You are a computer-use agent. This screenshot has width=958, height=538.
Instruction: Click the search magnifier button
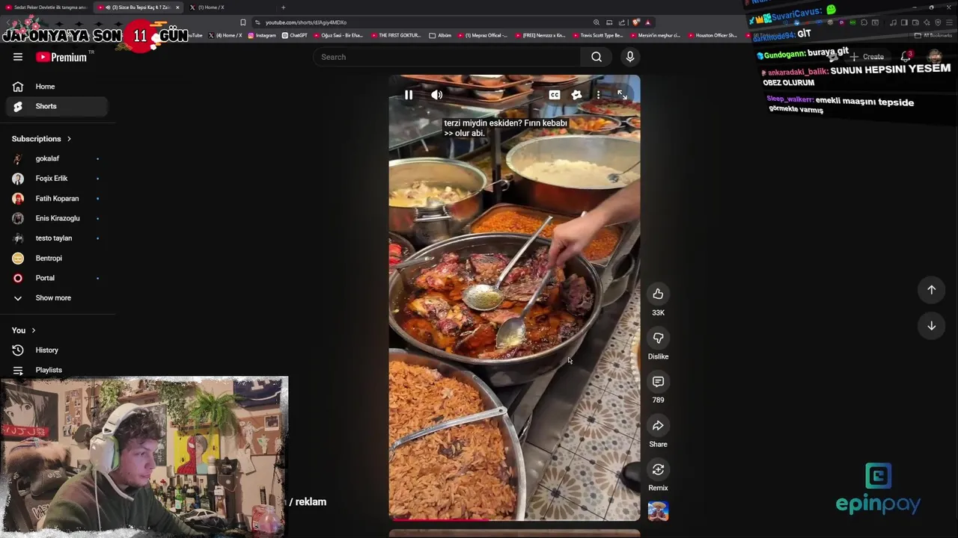[597, 57]
